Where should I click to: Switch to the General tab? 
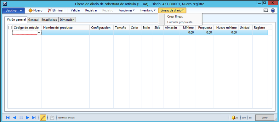click(33, 20)
